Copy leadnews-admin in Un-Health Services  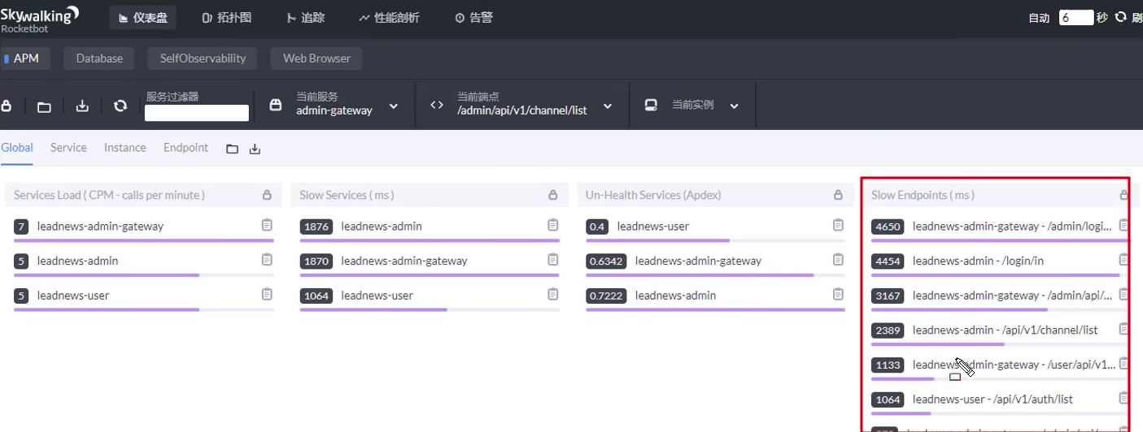click(839, 294)
